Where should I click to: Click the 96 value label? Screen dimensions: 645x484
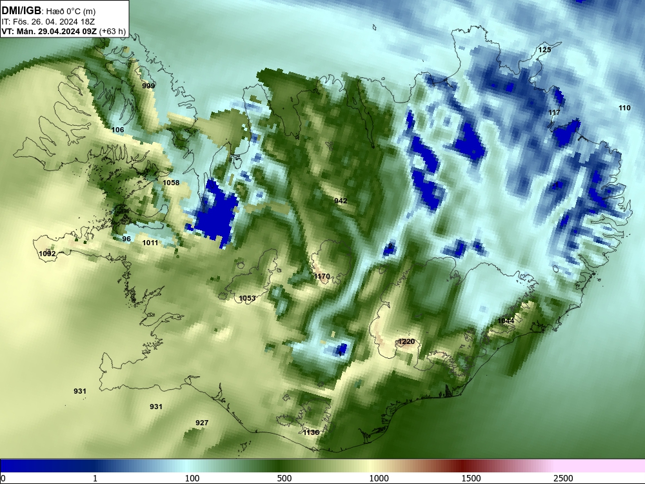pos(126,239)
